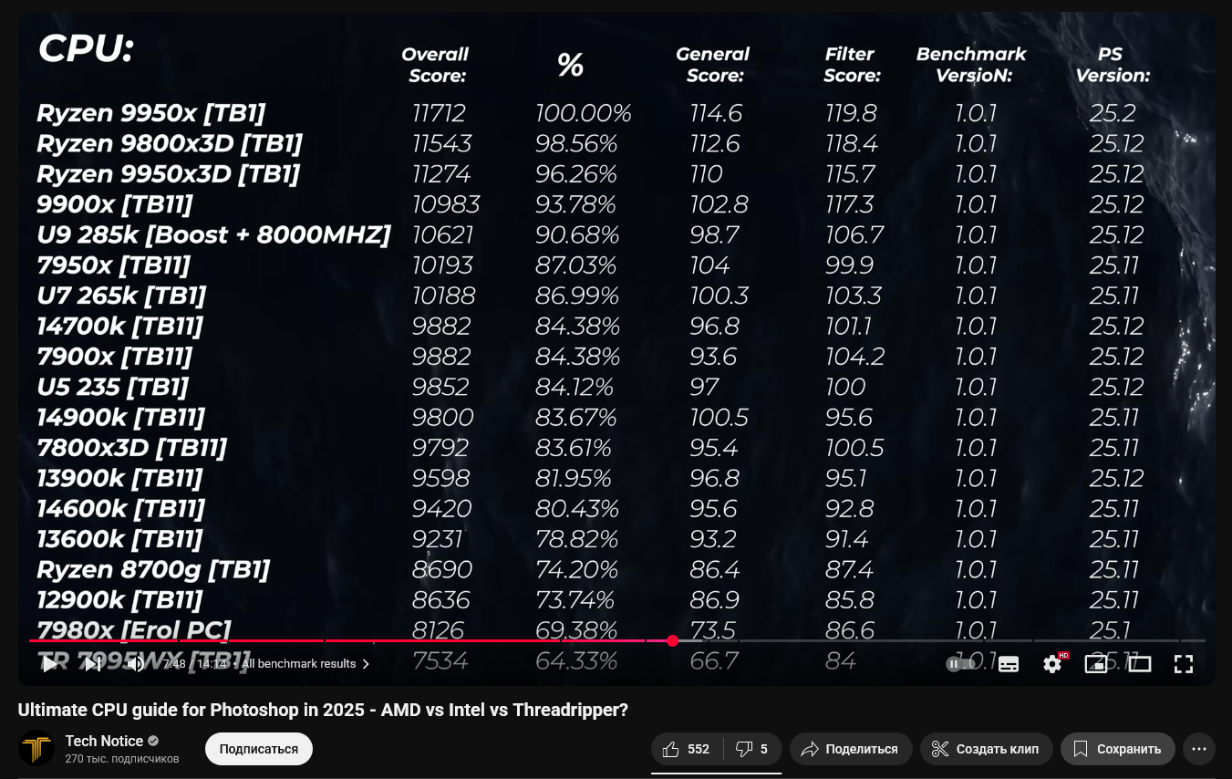The image size is (1232, 779).
Task: Click the red scrubber on the progress bar
Action: (x=672, y=640)
